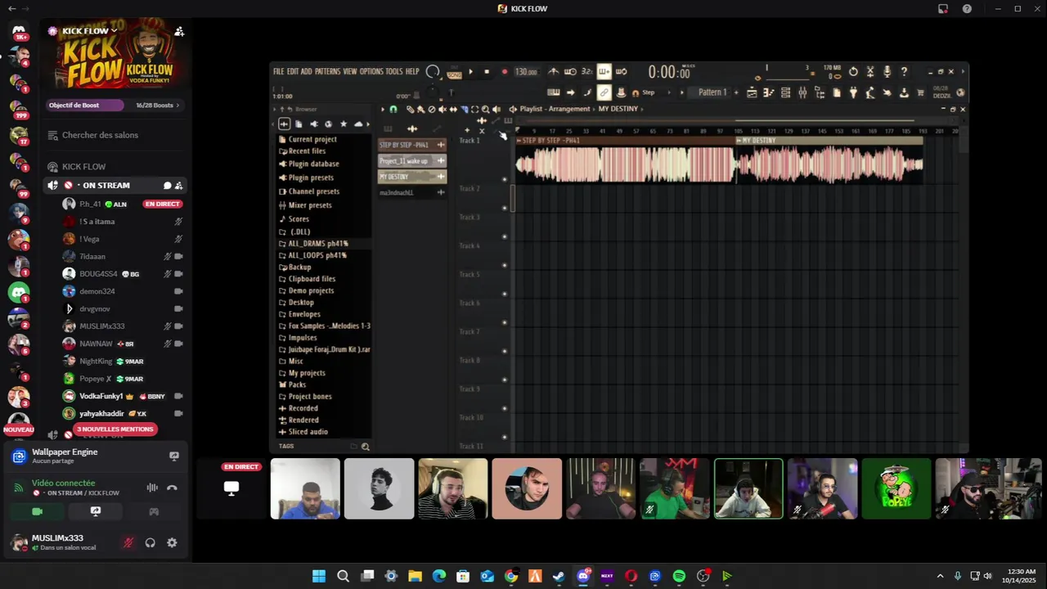Click the search icon next to TAGS in Browser
The image size is (1047, 589).
click(366, 447)
